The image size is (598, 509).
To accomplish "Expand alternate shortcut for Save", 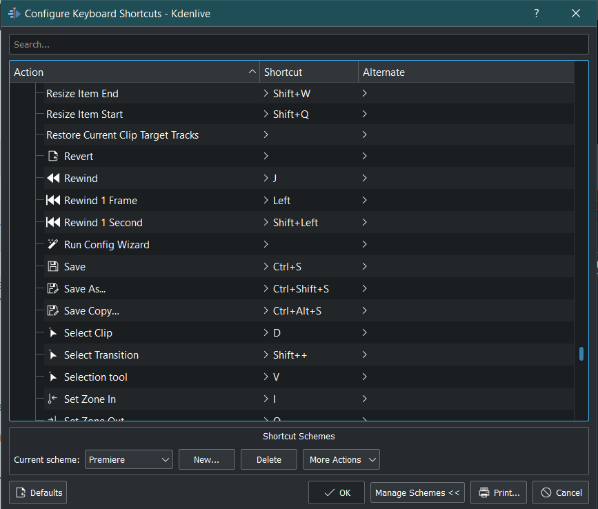I will (365, 266).
